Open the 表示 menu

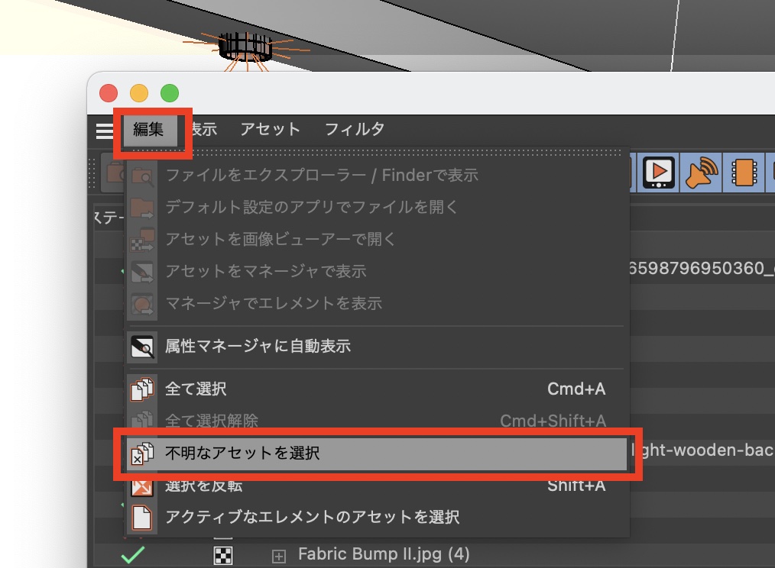click(x=203, y=130)
